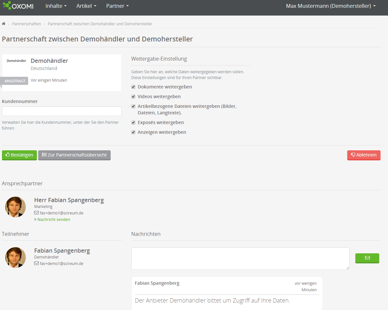Navigate to Partnerschaften breadcrumb
Image resolution: width=388 pixels, height=310 pixels.
click(27, 24)
